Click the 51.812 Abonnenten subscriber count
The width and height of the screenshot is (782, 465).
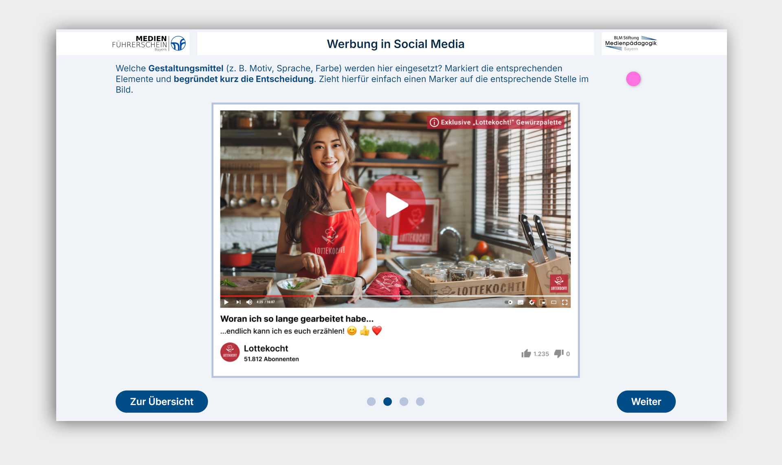[x=271, y=359]
